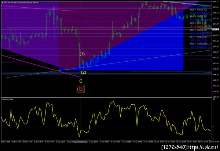This screenshot has width=220, height=151.
Task: Select the (1) wave label on chart
Action: pyautogui.click(x=82, y=54)
